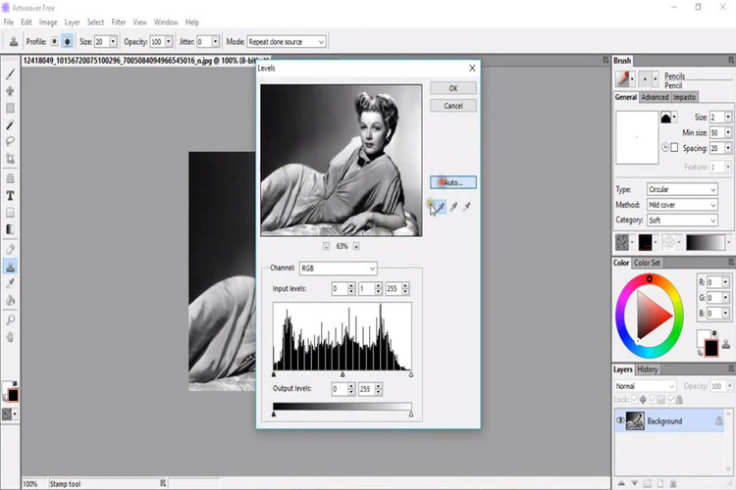Select the Hand pan tool

click(x=10, y=337)
